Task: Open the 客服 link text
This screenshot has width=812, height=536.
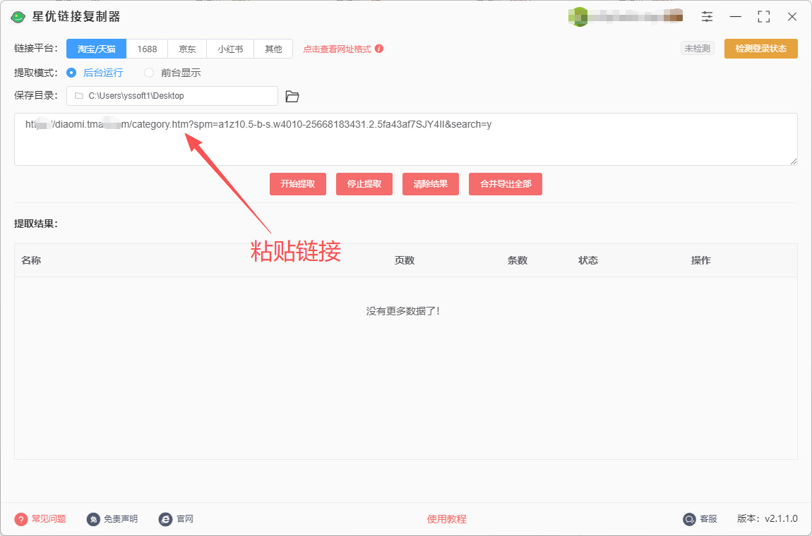Action: [708, 519]
